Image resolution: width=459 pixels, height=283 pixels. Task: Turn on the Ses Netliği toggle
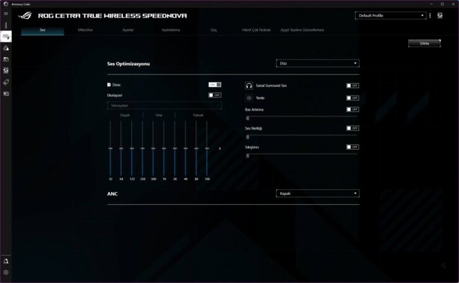click(352, 128)
